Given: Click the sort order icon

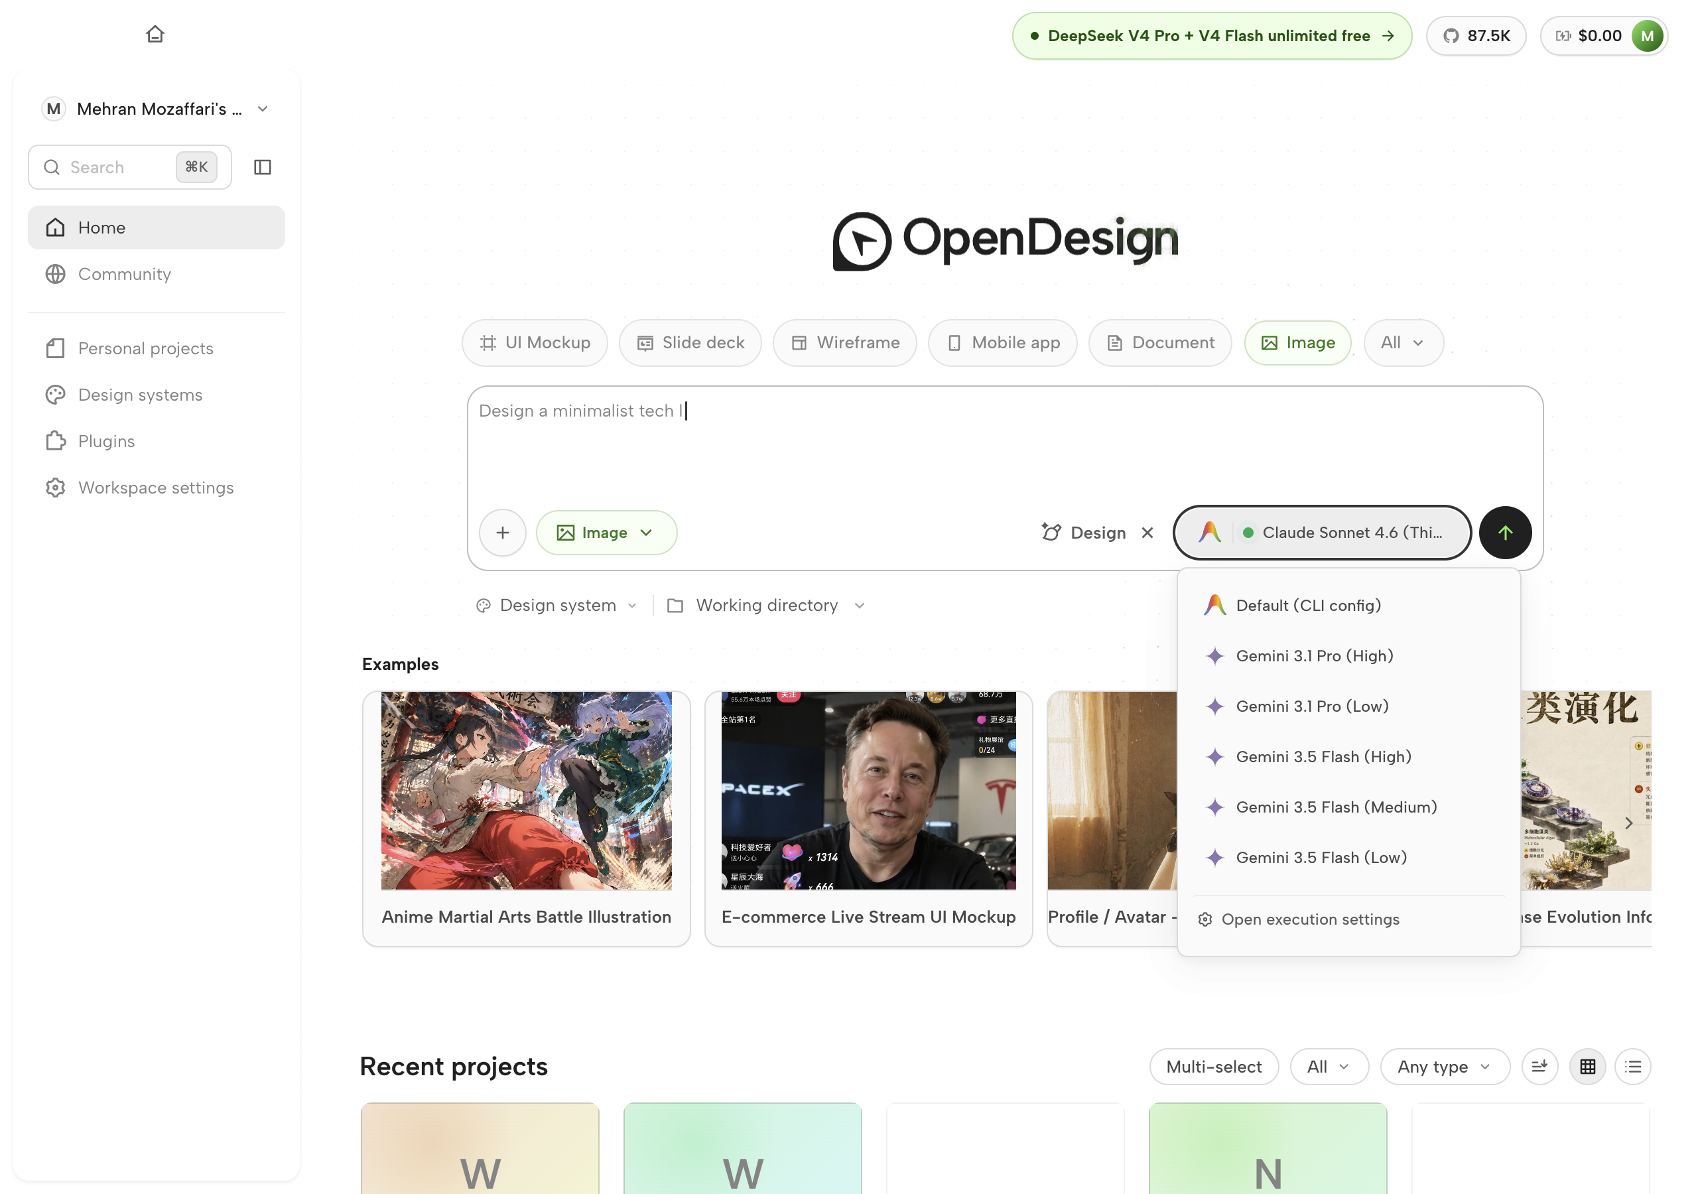Looking at the screenshot, I should tap(1539, 1066).
